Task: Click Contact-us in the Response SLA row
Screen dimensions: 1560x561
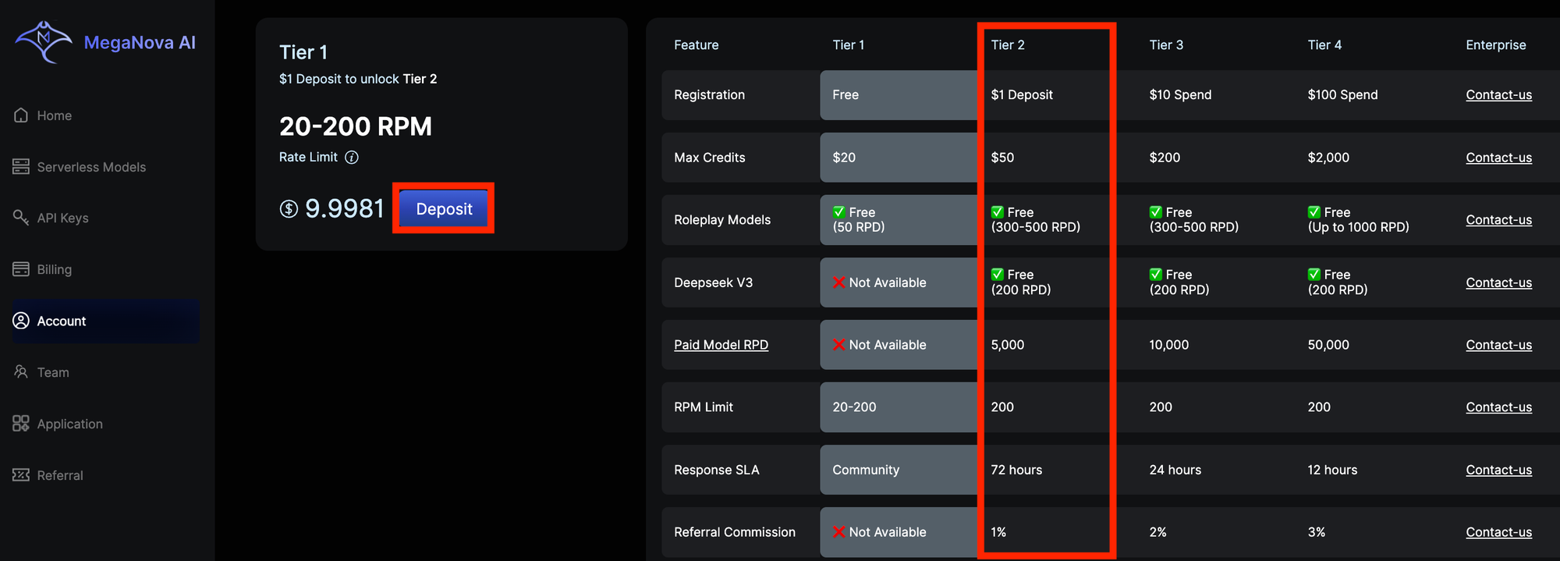Action: click(1498, 469)
